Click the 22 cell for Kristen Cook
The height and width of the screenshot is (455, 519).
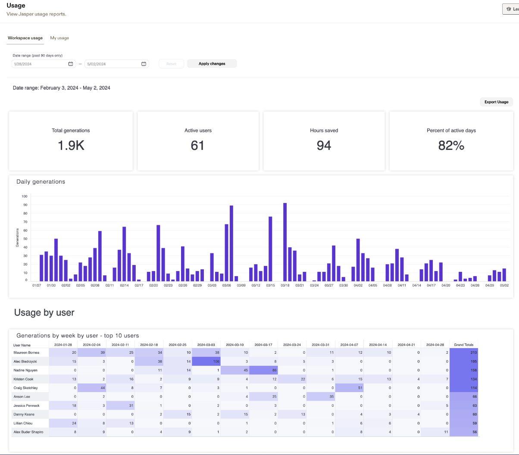292,379
